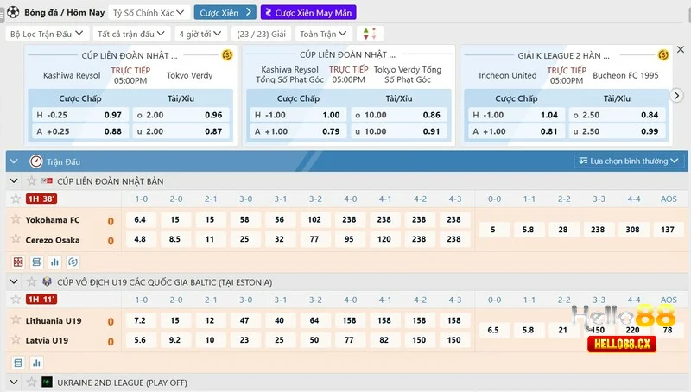Bet A +1.00 at 0.79 corners card

(x=298, y=131)
